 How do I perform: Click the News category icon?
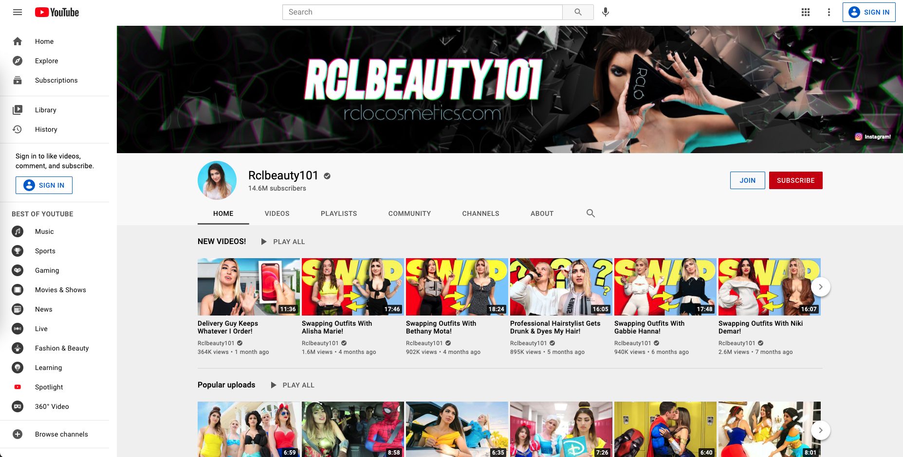tap(18, 309)
